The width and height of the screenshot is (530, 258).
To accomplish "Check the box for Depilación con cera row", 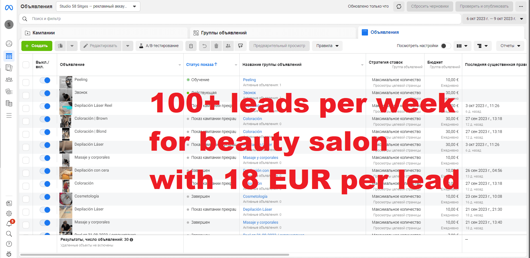I will 26,173.
